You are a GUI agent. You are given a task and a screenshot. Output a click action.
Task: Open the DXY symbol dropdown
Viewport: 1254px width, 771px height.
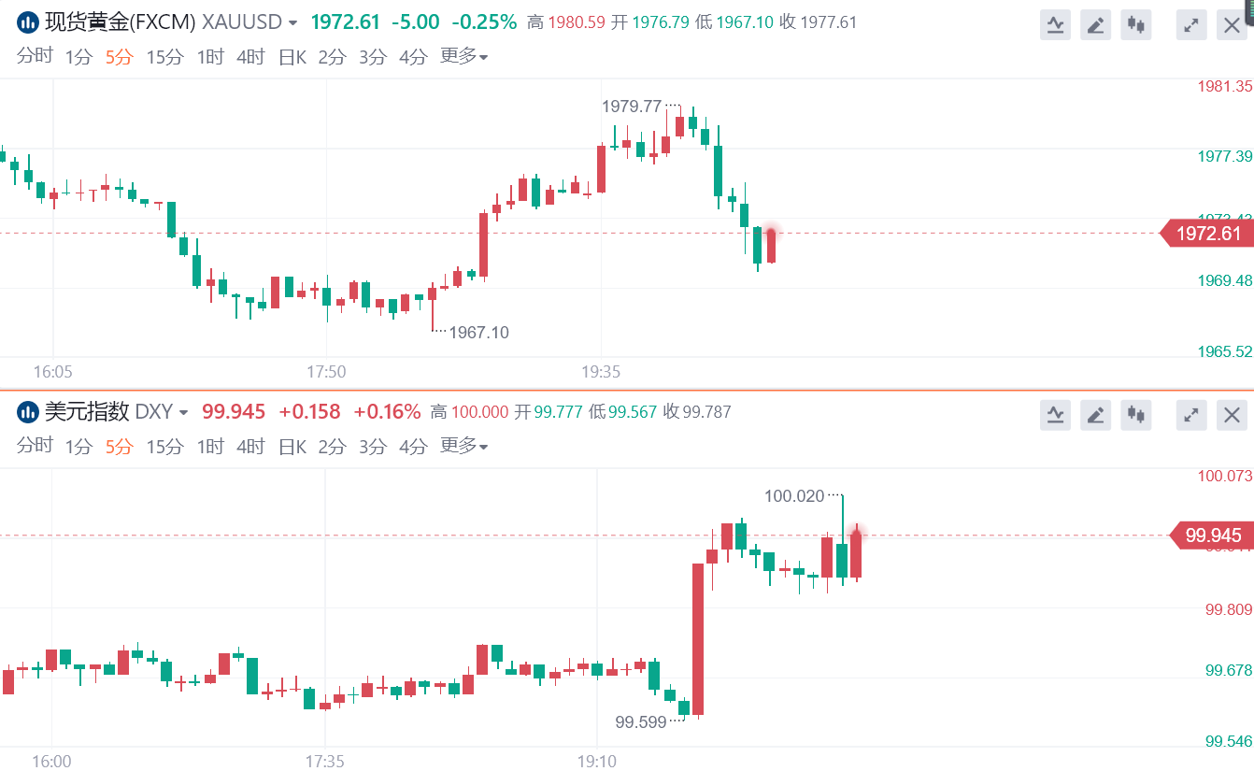[x=183, y=412]
